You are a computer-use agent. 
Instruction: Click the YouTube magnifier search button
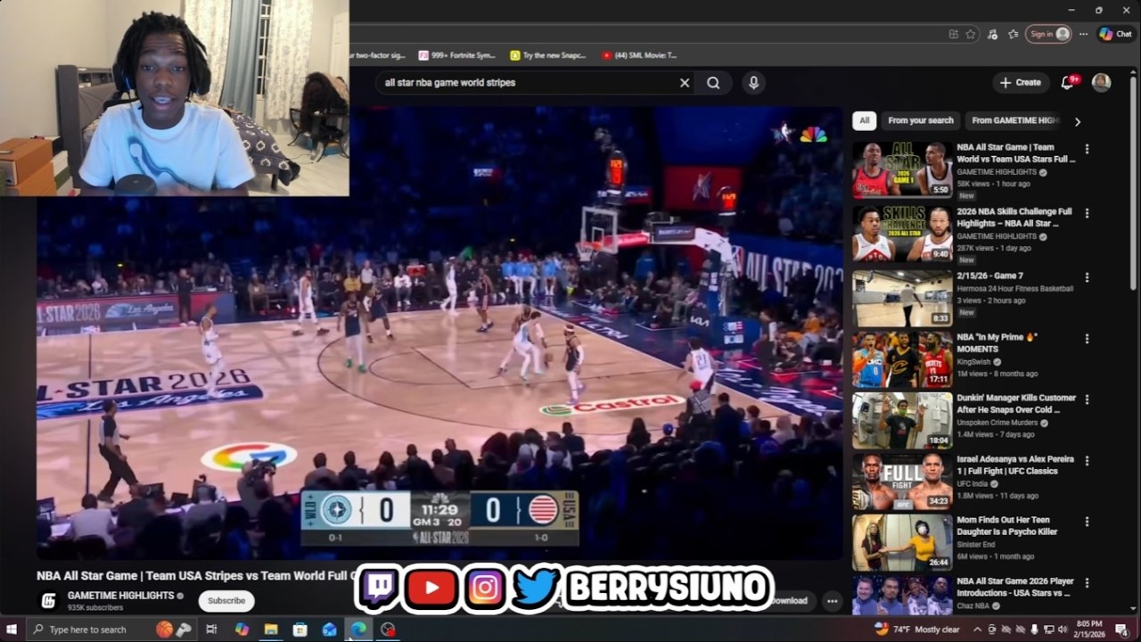coord(713,83)
